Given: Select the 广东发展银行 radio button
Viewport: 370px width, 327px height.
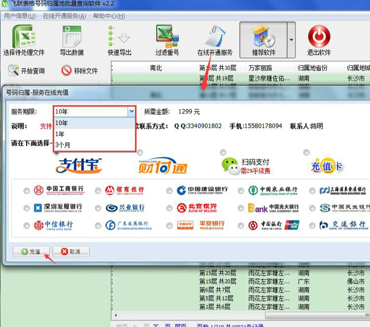Looking at the screenshot, I should [x=98, y=226].
